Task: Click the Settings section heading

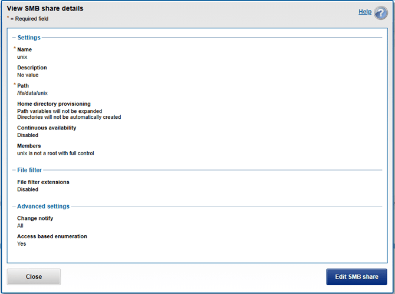Action: point(28,38)
